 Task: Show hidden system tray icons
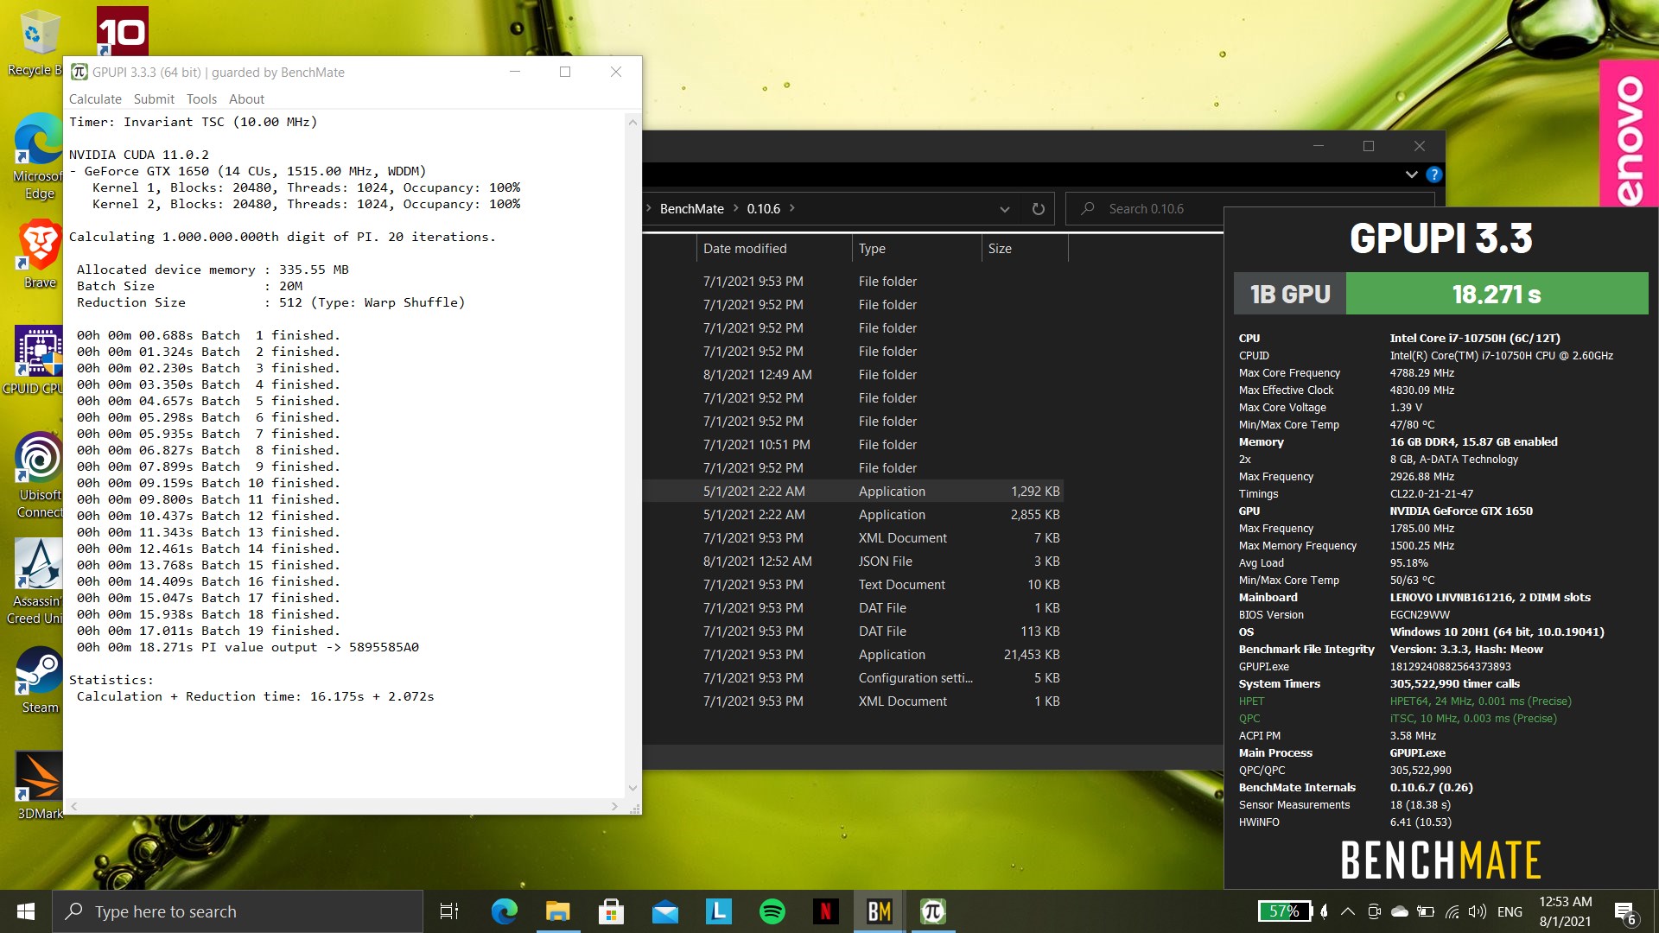click(x=1348, y=911)
